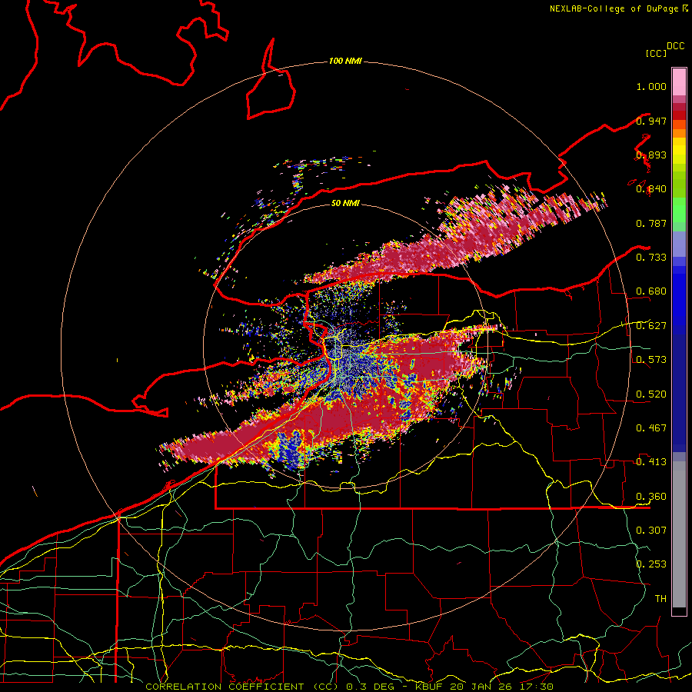
Task: Click the 50 NMI range ring label
Action: (345, 203)
